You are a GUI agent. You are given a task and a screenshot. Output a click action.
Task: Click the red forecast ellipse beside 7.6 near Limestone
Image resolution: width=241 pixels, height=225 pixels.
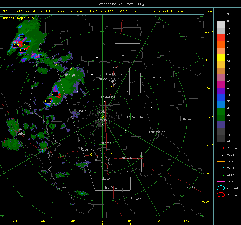[59, 95]
